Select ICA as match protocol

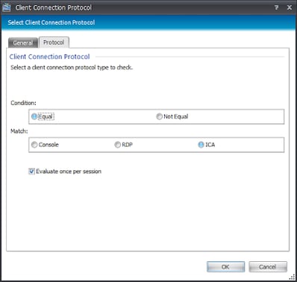(x=201, y=145)
